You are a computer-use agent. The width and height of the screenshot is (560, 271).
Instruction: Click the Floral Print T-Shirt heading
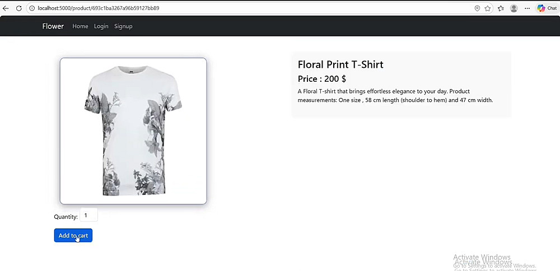(x=340, y=64)
